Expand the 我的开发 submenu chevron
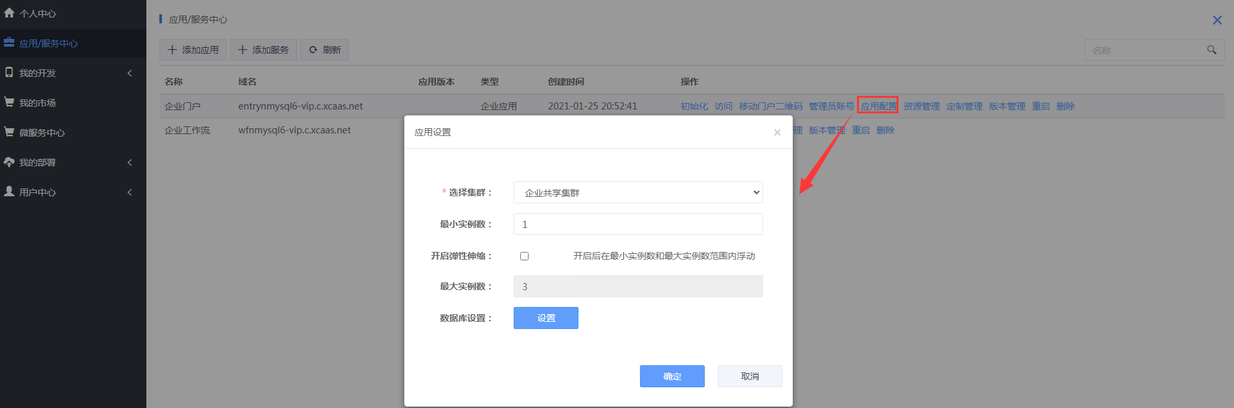Screen dimensions: 1234x408 130,73
